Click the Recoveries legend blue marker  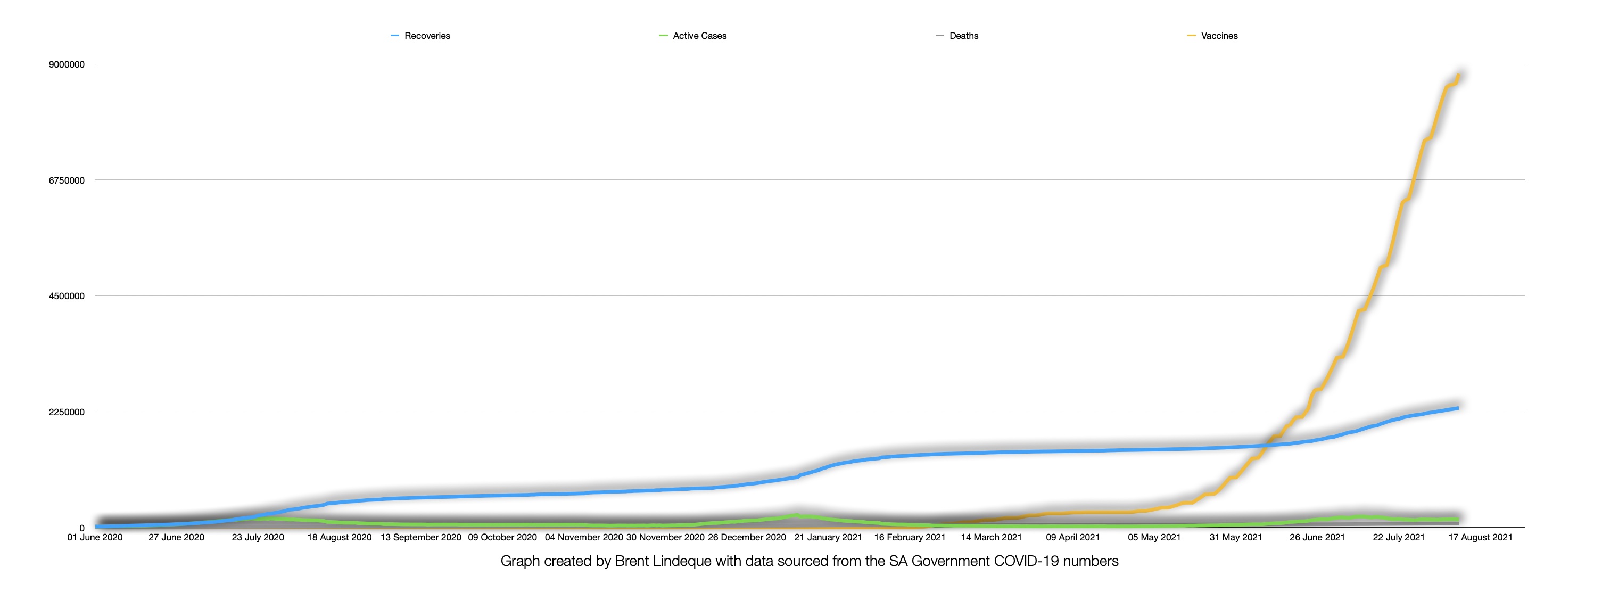point(394,36)
